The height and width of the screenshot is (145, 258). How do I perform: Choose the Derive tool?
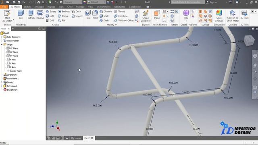(63, 16)
